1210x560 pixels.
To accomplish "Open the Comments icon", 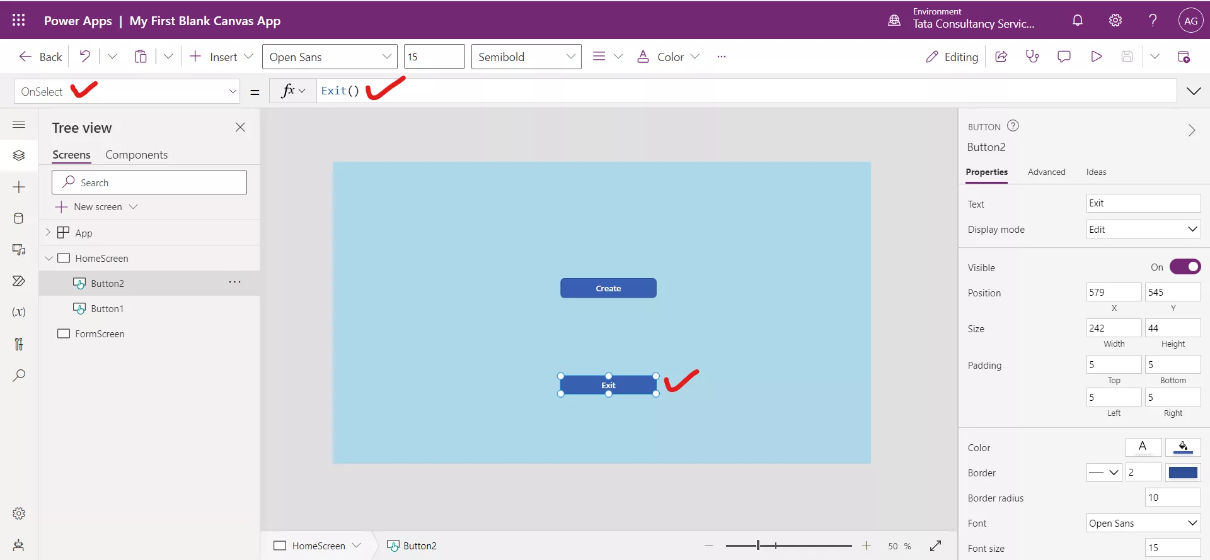I will coord(1064,57).
